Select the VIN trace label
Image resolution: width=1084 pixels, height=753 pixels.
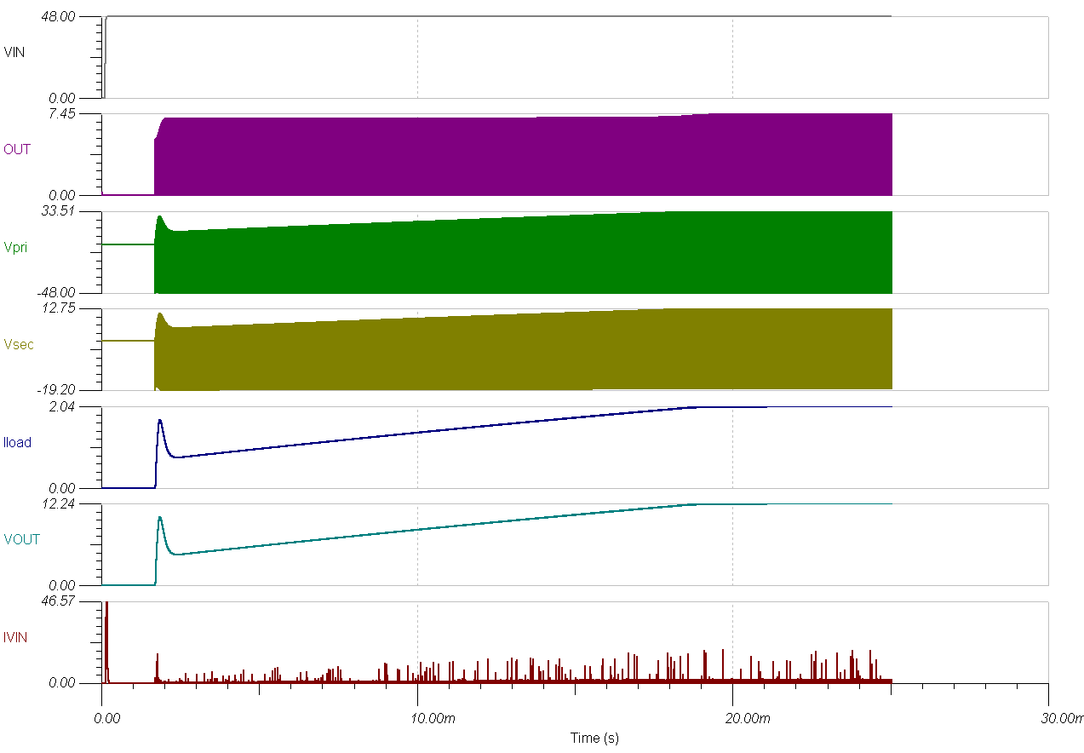(x=14, y=52)
